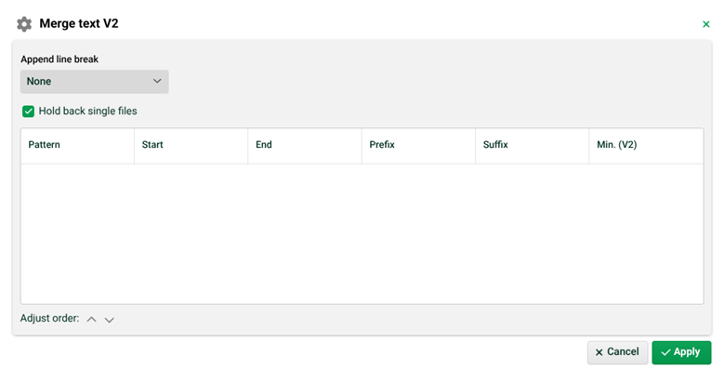The image size is (724, 369).
Task: Click the Suffix column header
Action: 532,145
